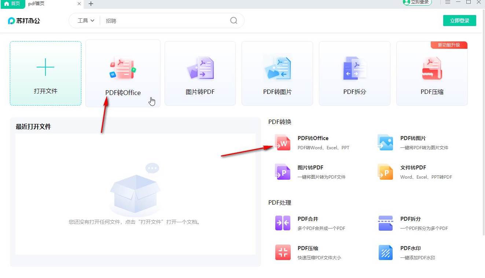Screen dimensions: 485x278
Task: Open the PDF压缩 card icon at top
Action: (x=432, y=68)
